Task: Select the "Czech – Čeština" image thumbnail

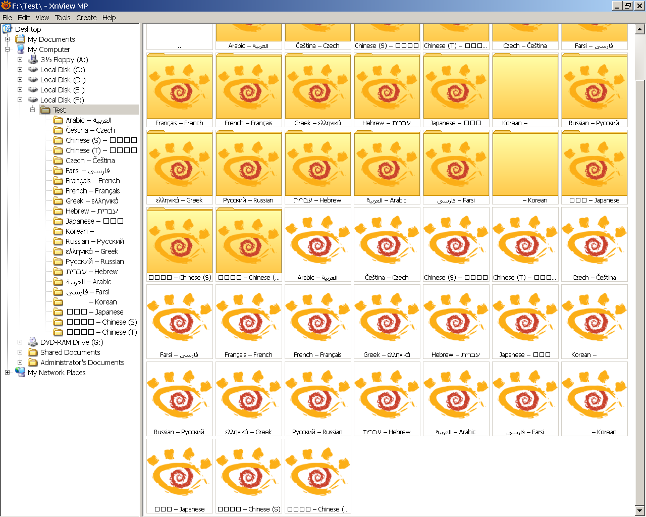Action: [595, 244]
